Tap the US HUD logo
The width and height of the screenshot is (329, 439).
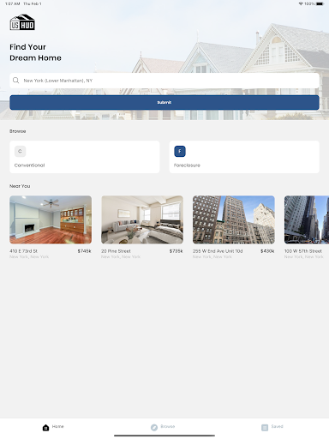point(22,22)
